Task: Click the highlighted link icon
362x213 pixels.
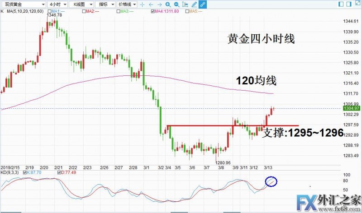Action: coord(202,4)
